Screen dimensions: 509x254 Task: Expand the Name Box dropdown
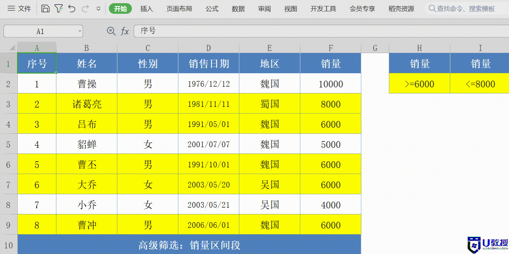point(80,31)
